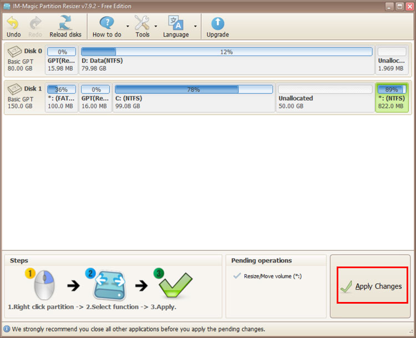The height and width of the screenshot is (338, 416).
Task: Expand the Tools dropdown arrow
Action: [x=156, y=26]
